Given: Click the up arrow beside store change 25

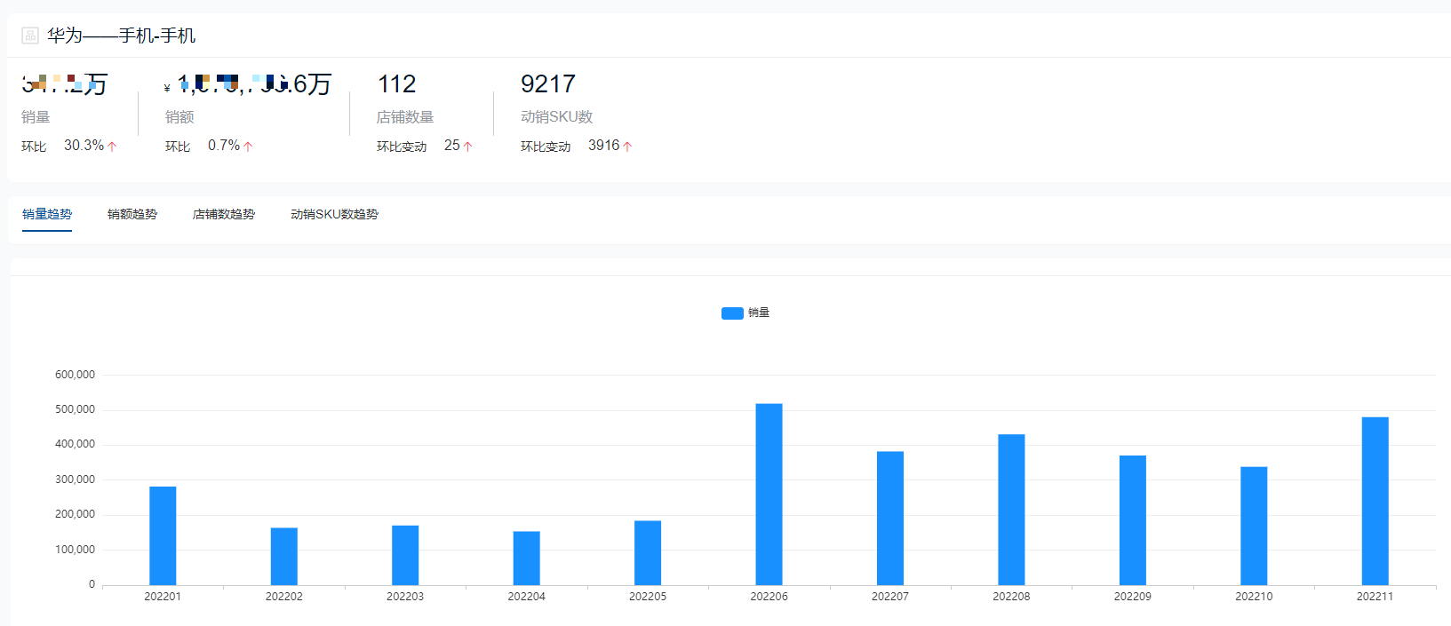Looking at the screenshot, I should coord(468,147).
